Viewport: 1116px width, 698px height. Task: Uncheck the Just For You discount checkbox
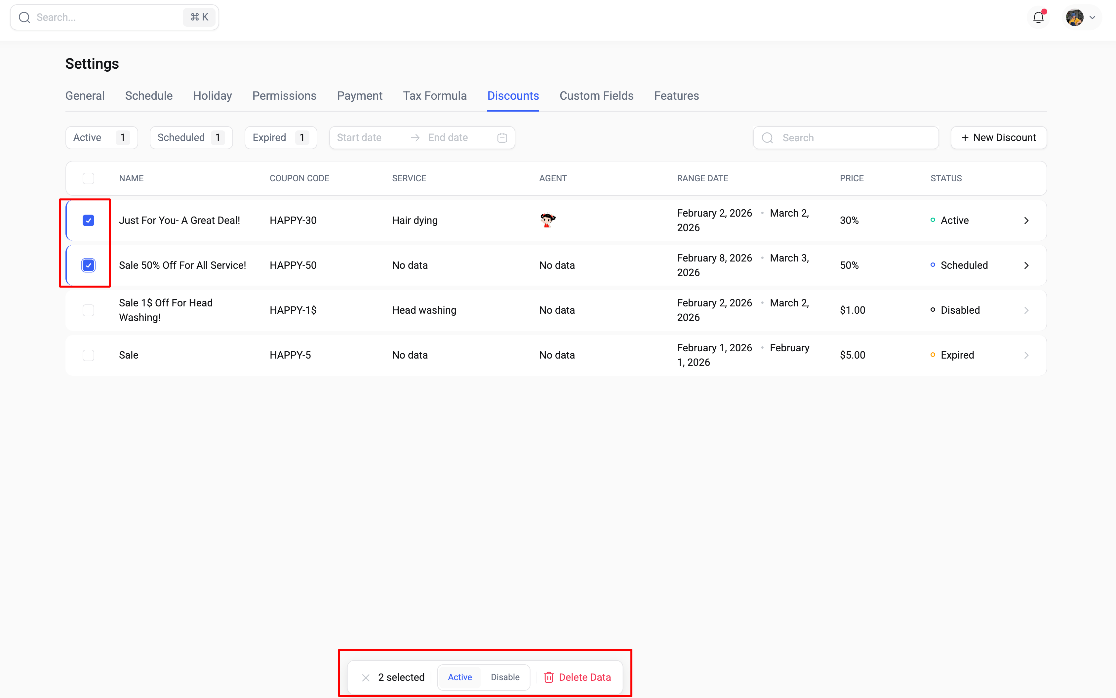click(88, 220)
